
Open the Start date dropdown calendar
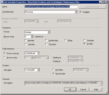tap(39, 70)
